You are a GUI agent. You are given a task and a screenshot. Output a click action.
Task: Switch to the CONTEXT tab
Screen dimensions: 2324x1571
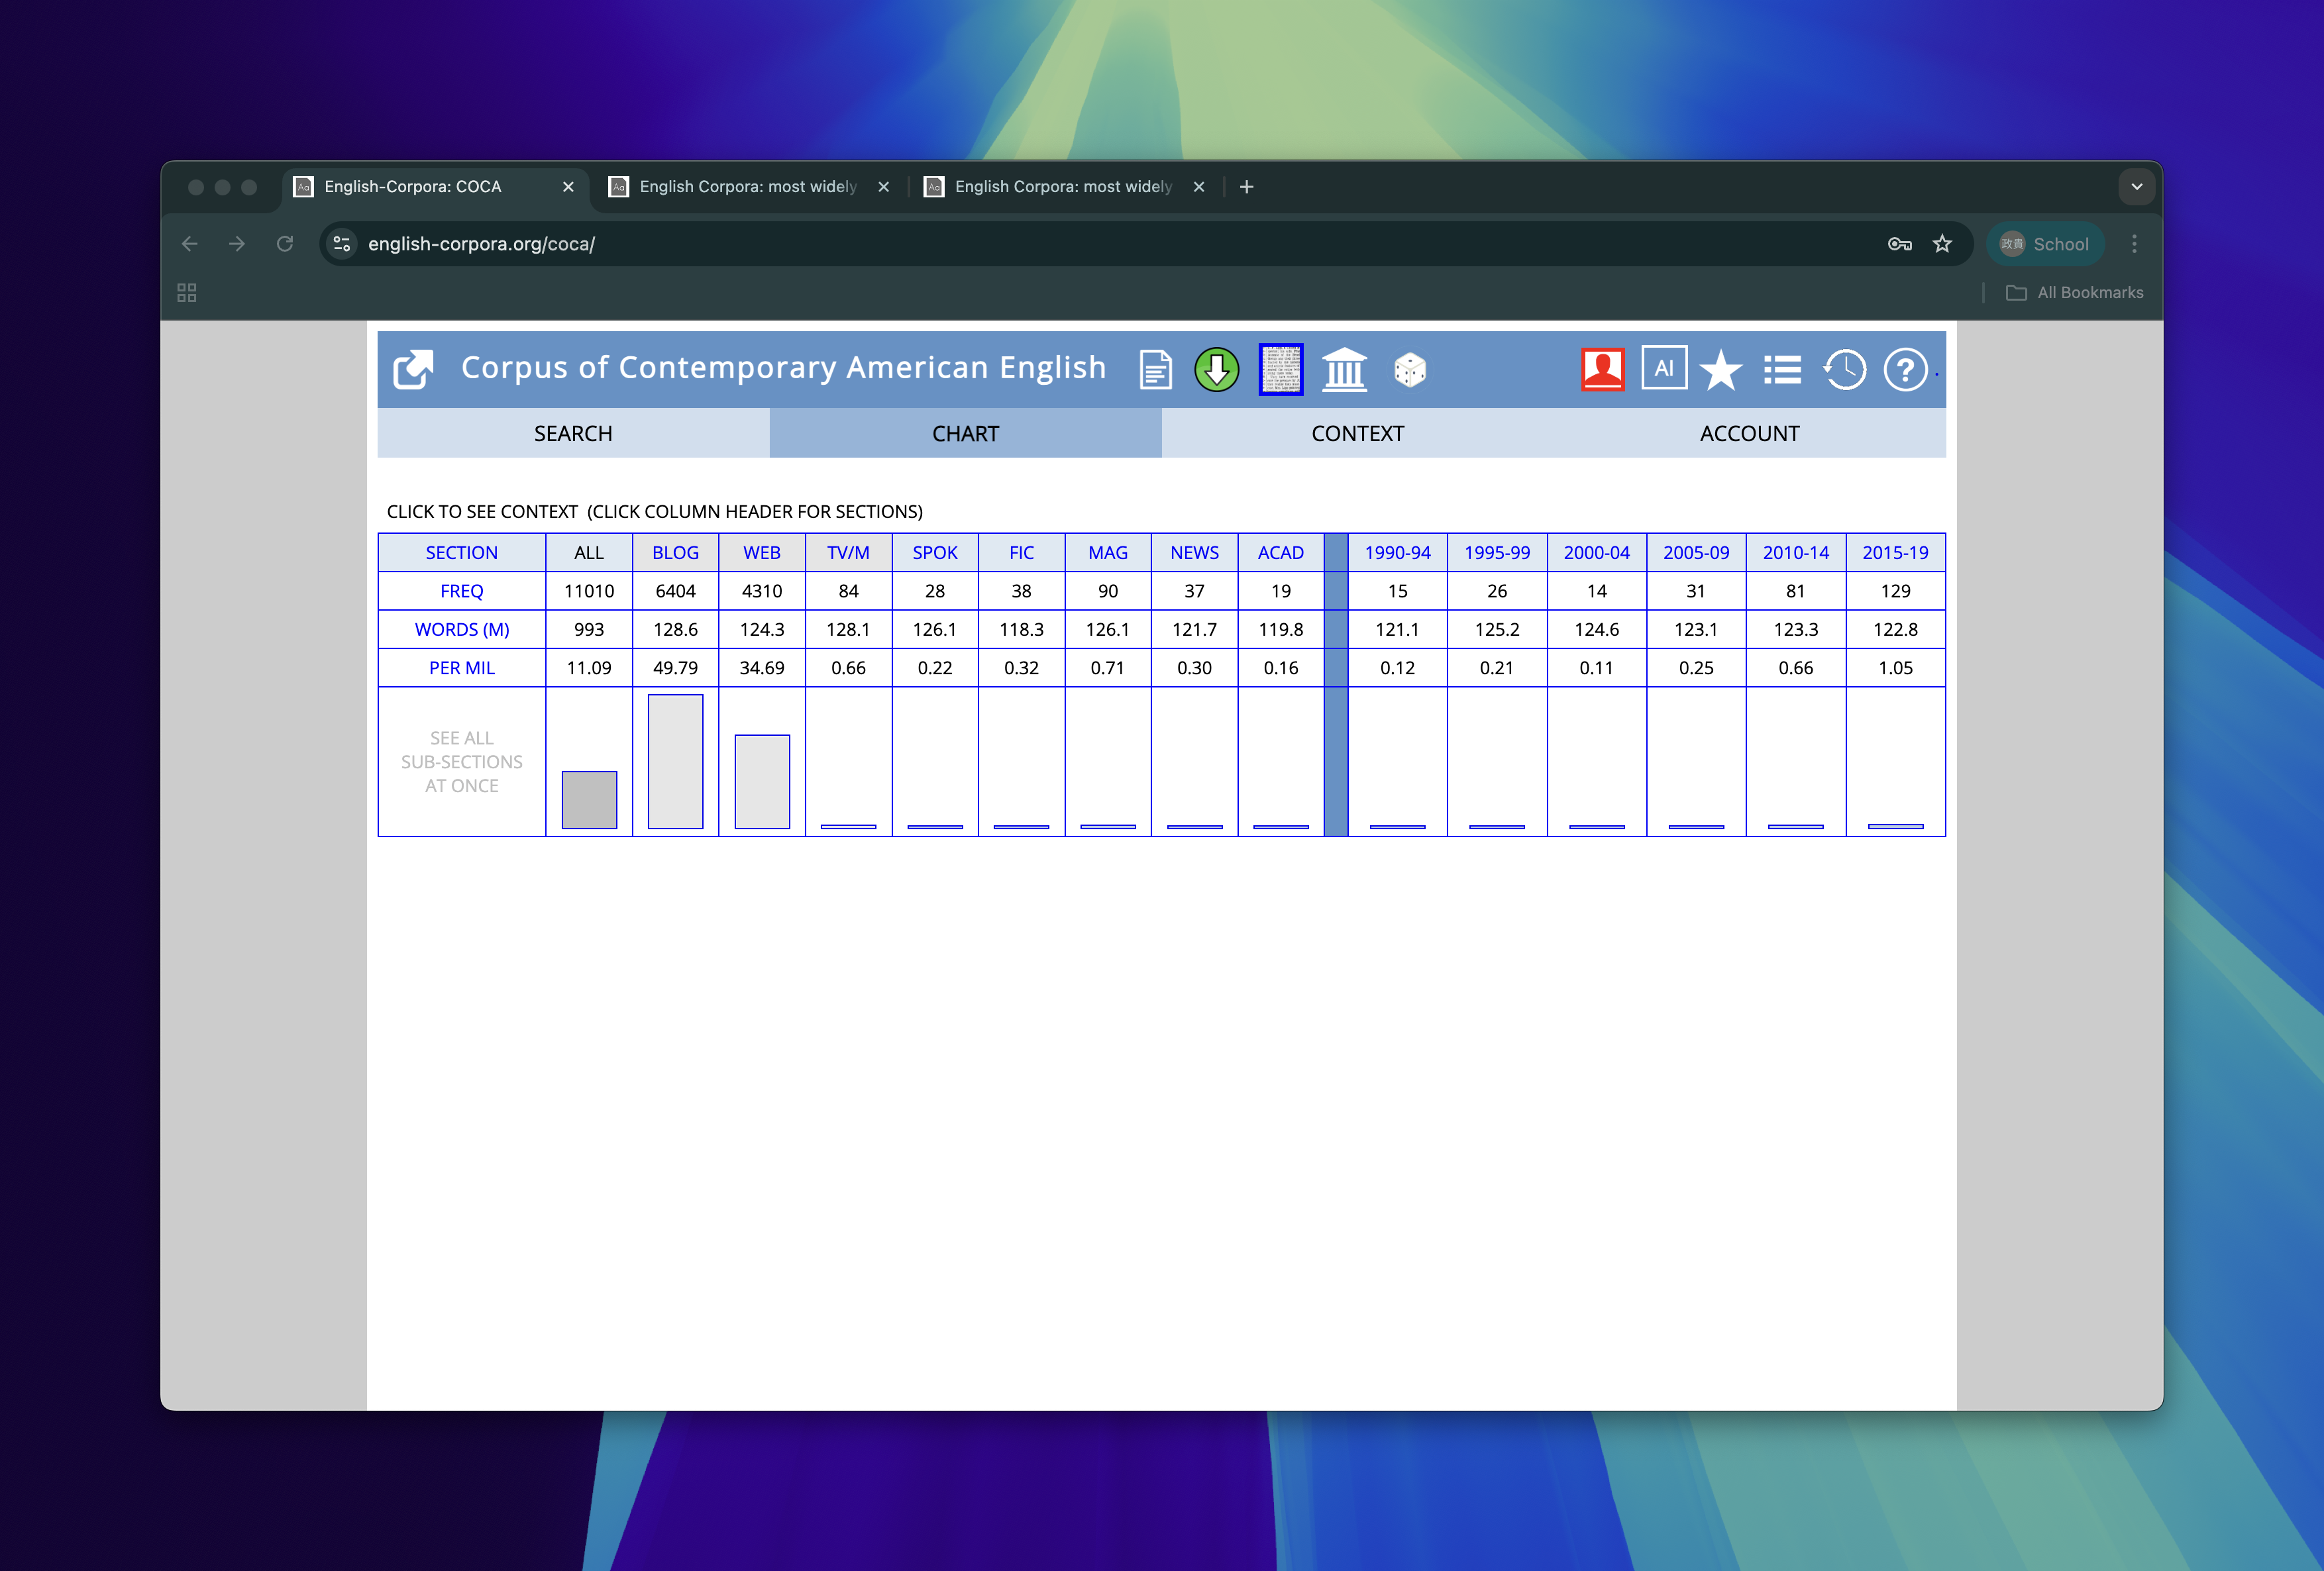pyautogui.click(x=1357, y=434)
